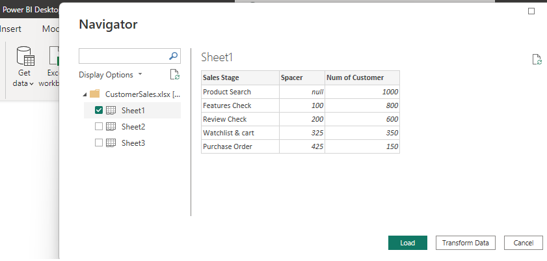Click the refresh icon beside Display Options
This screenshot has height=261, width=547.
[x=174, y=75]
